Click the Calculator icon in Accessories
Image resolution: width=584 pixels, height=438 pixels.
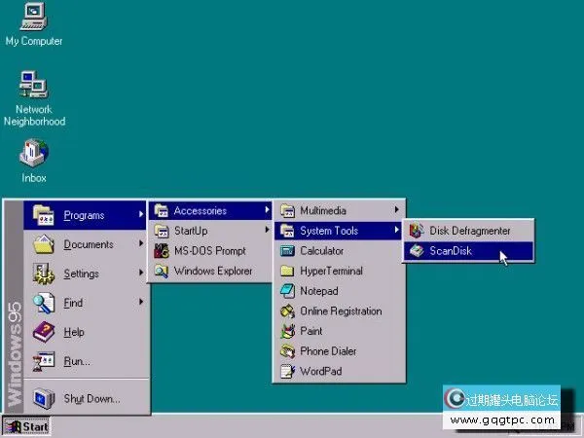tap(287, 251)
